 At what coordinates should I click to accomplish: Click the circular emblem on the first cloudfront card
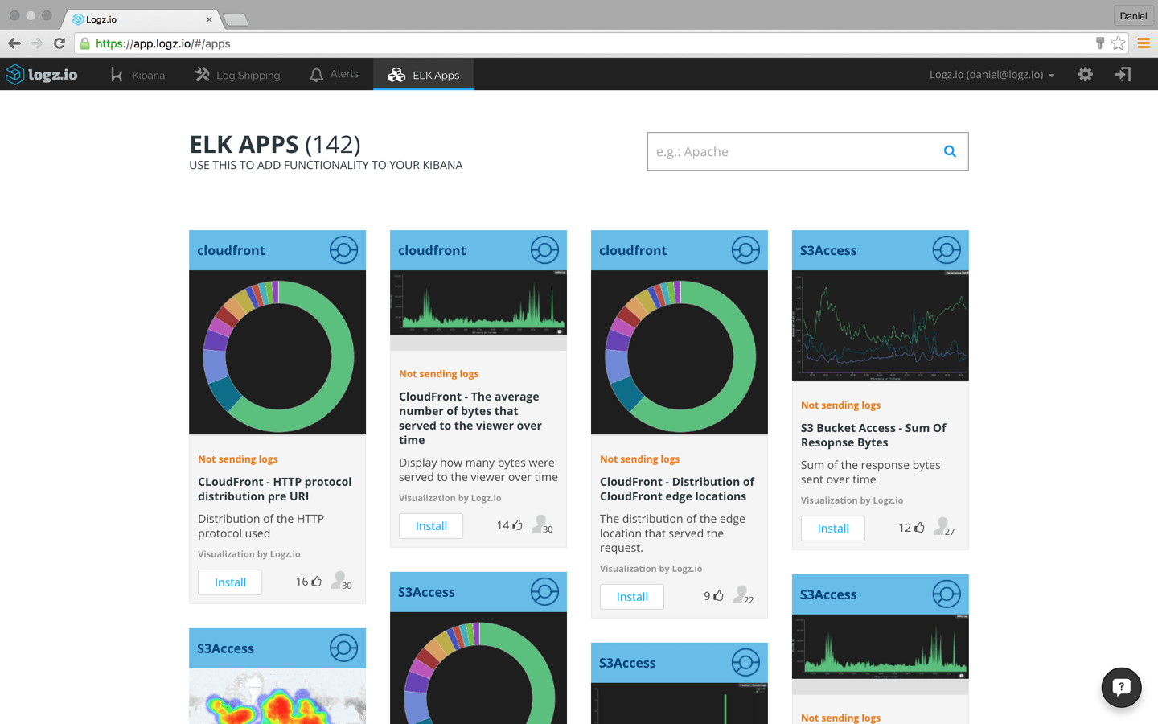pos(343,249)
